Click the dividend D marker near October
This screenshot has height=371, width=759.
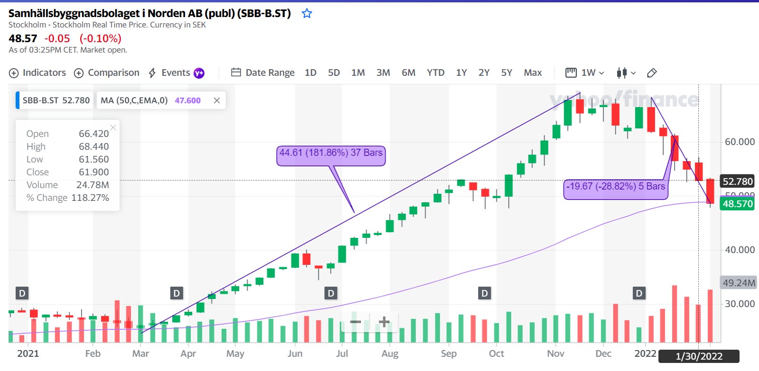pos(484,293)
